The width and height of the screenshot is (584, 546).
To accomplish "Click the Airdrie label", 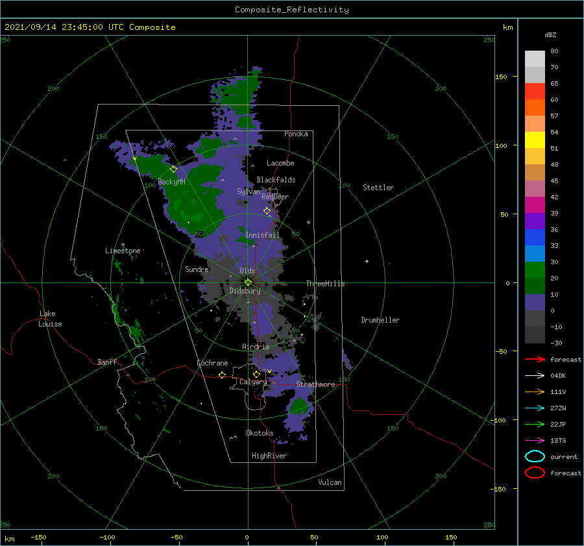I will [256, 347].
